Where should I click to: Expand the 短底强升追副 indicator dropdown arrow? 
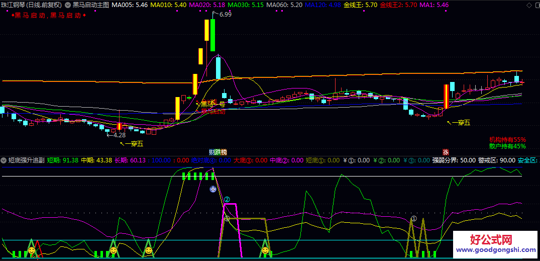point(4,160)
